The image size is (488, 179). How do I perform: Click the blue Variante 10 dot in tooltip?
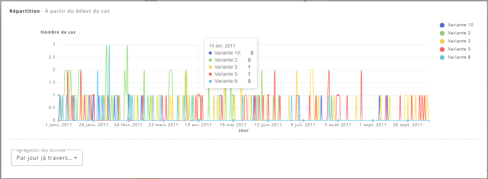(210, 53)
